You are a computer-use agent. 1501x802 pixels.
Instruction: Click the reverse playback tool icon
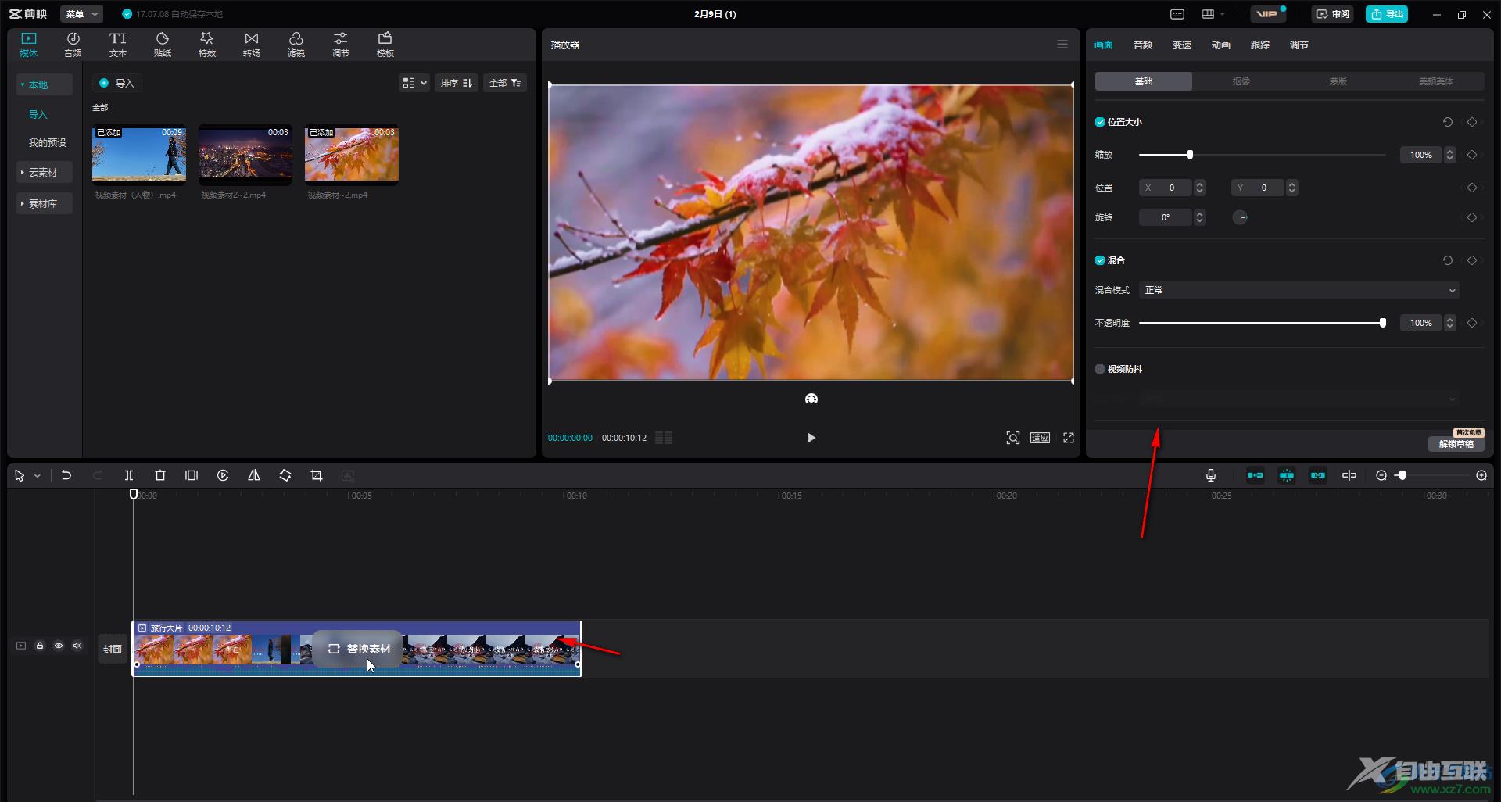[223, 475]
